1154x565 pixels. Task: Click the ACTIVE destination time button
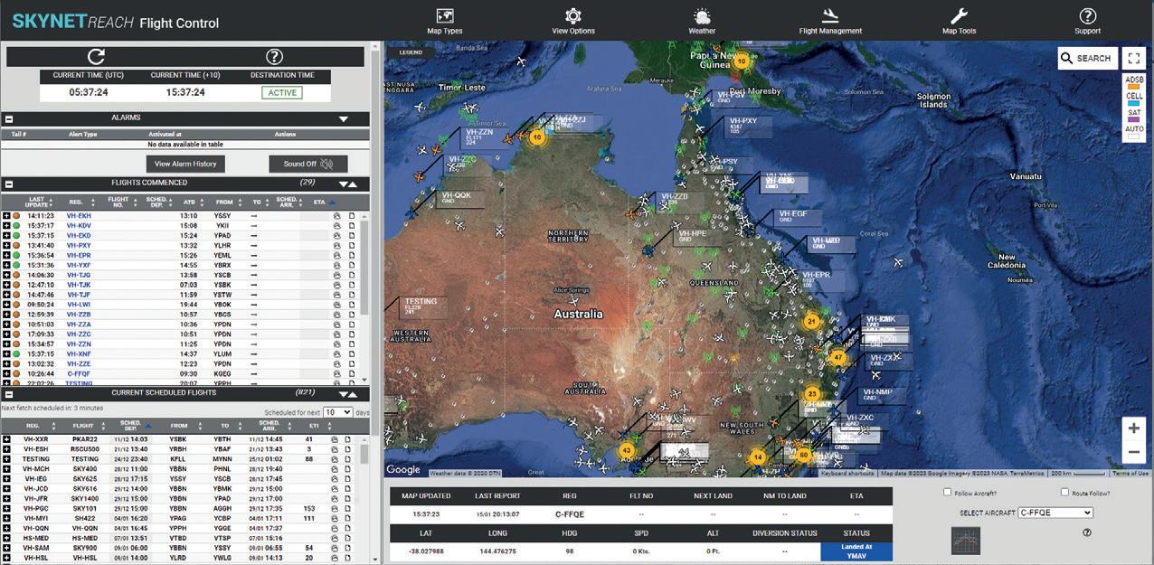(x=282, y=92)
